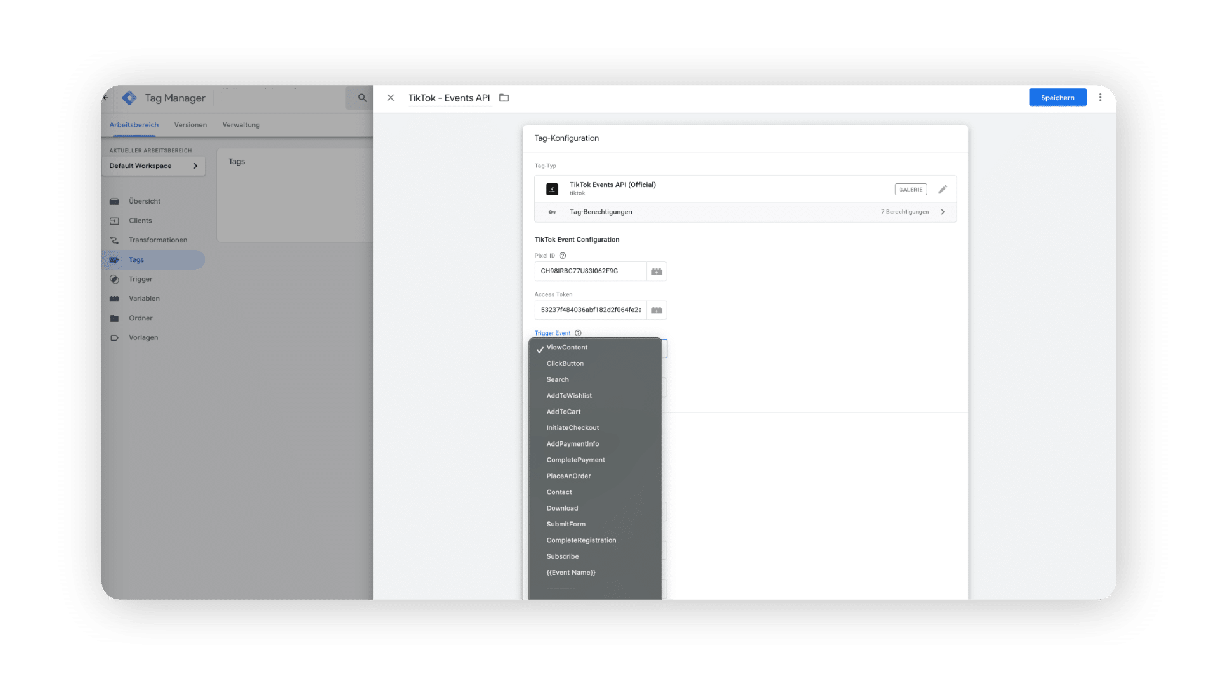Screen dimensions: 1218x685
Task: Insert variable into the Pixel ID field
Action: point(657,271)
